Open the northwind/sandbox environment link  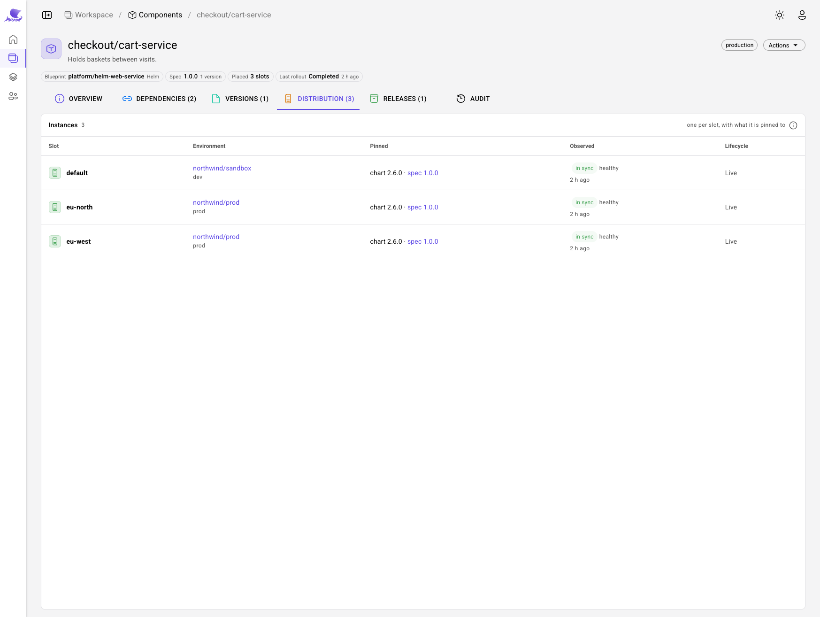click(x=222, y=168)
